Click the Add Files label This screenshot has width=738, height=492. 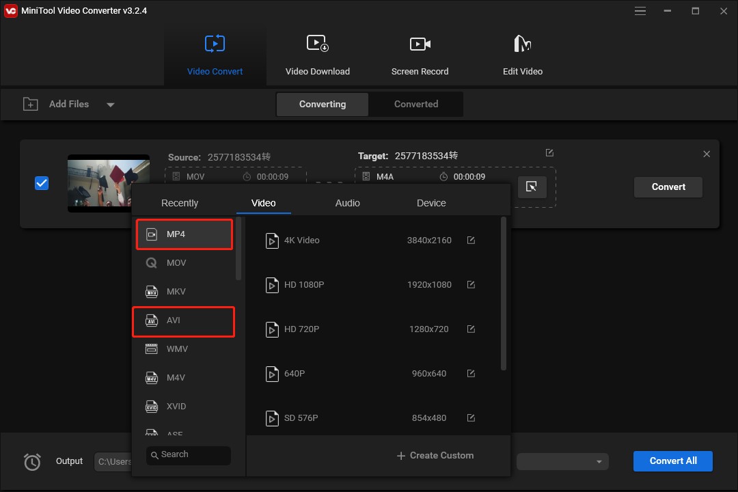click(x=69, y=104)
